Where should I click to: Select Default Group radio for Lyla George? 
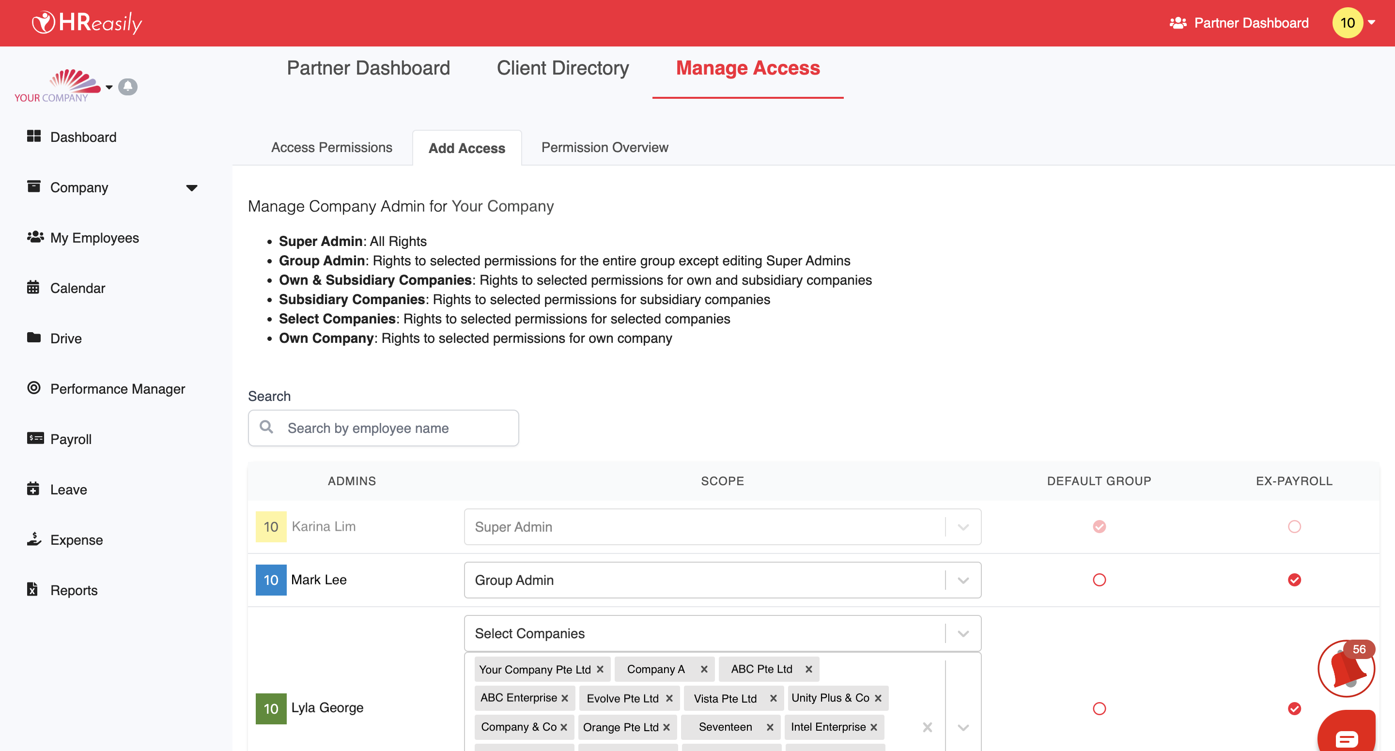click(1099, 709)
